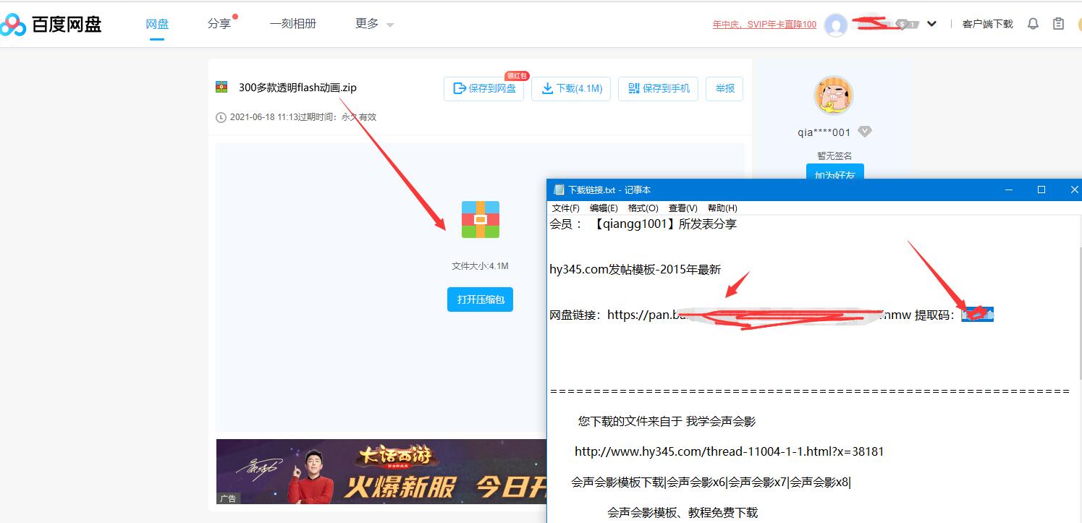Click the diamond badge next to username
The width and height of the screenshot is (1082, 523).
point(865,132)
